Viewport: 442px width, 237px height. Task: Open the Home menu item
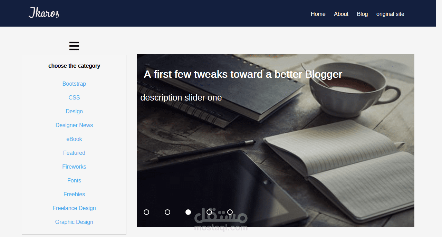[318, 14]
